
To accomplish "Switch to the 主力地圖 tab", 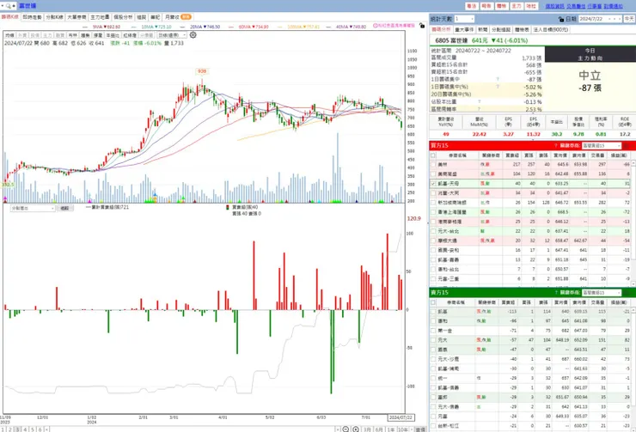I will coord(100,17).
